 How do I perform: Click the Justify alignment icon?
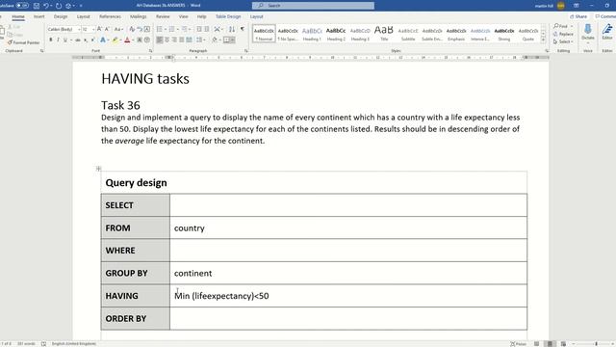[x=182, y=40]
